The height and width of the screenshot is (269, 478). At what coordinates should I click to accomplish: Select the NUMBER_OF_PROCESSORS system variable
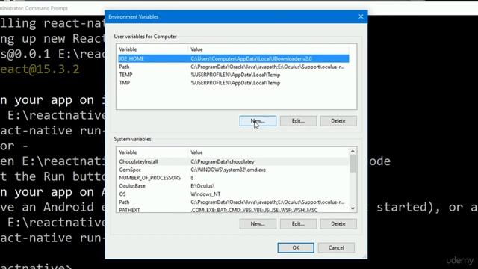tap(234, 178)
